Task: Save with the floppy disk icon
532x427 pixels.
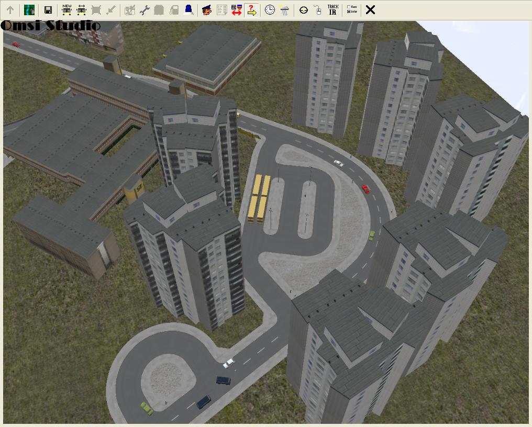Action: (48, 10)
